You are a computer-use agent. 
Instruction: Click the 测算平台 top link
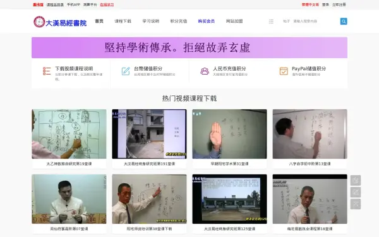pyautogui.click(x=90, y=4)
